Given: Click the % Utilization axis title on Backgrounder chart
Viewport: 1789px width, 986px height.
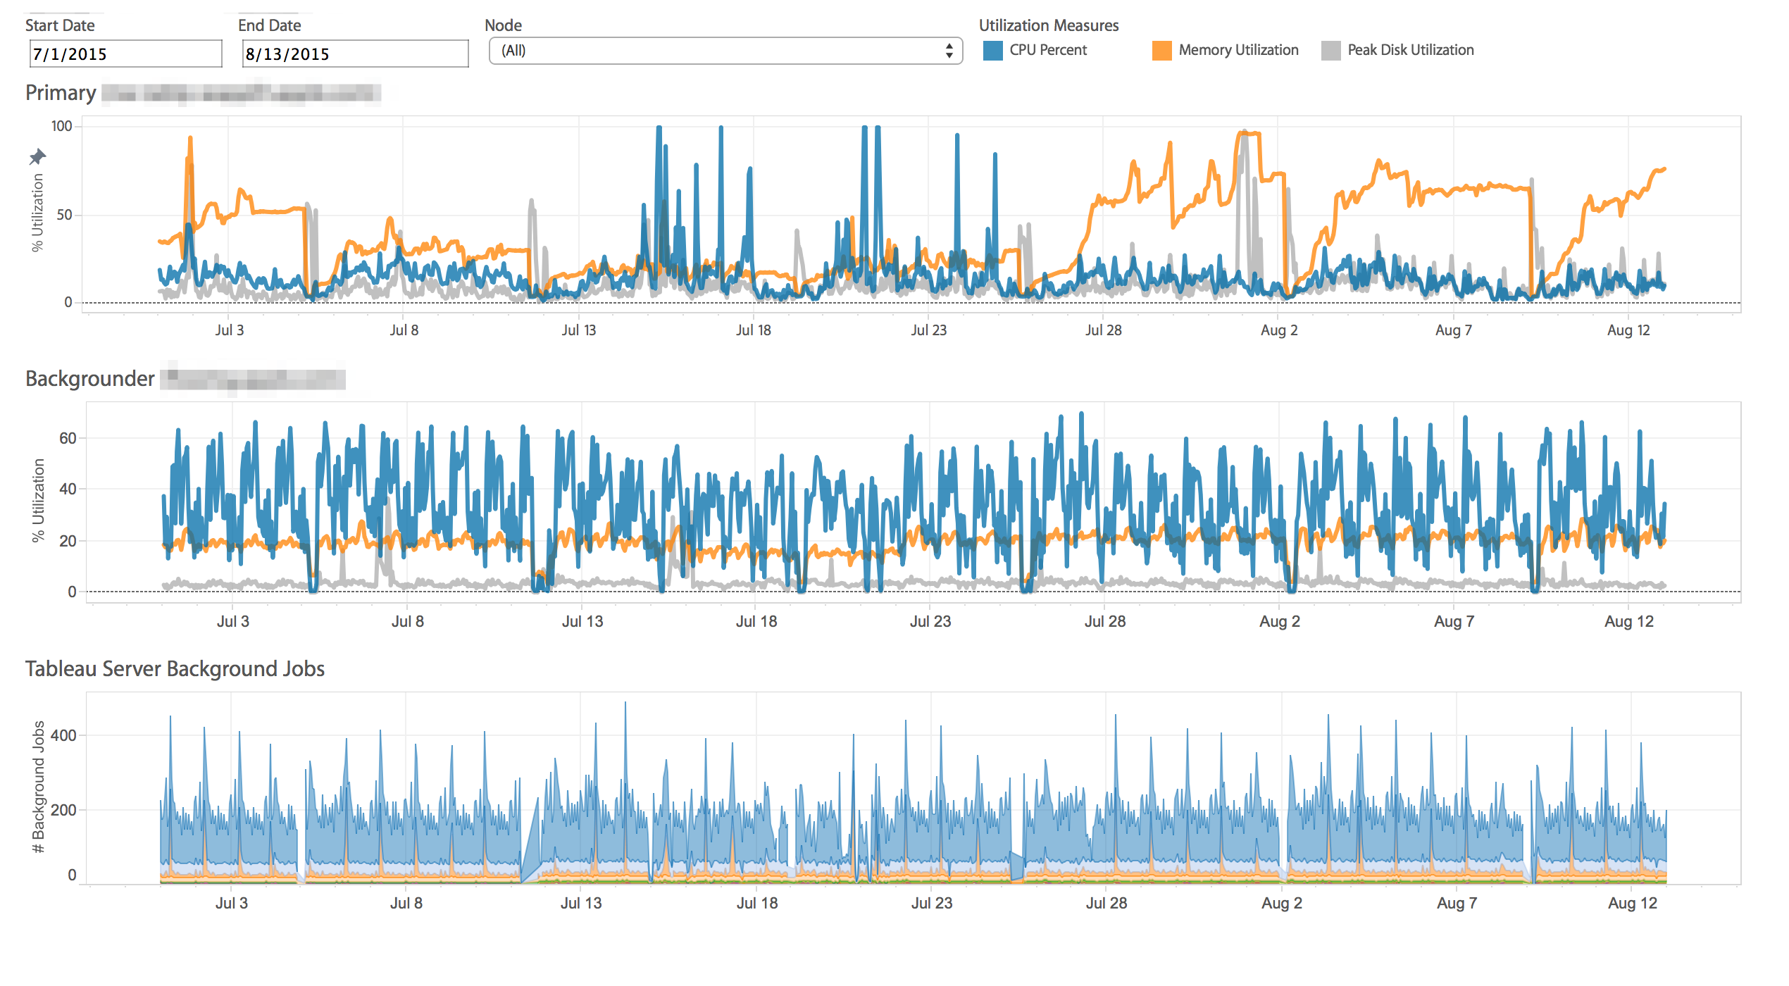Looking at the screenshot, I should coord(38,500).
